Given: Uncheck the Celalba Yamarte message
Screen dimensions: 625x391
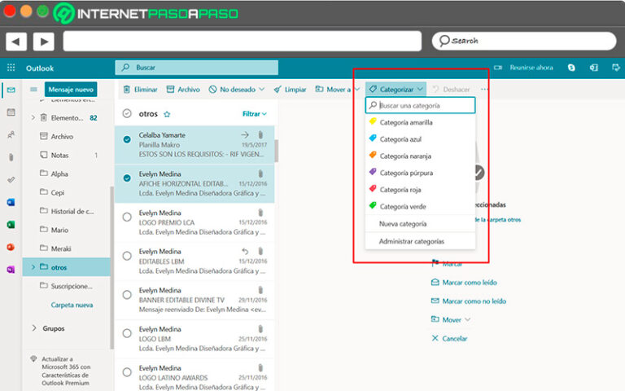Looking at the screenshot, I should point(127,139).
